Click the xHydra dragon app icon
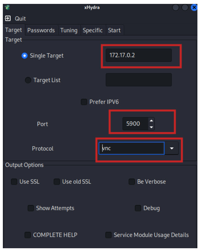Screen dimensions: 202x250 coord(7,7)
